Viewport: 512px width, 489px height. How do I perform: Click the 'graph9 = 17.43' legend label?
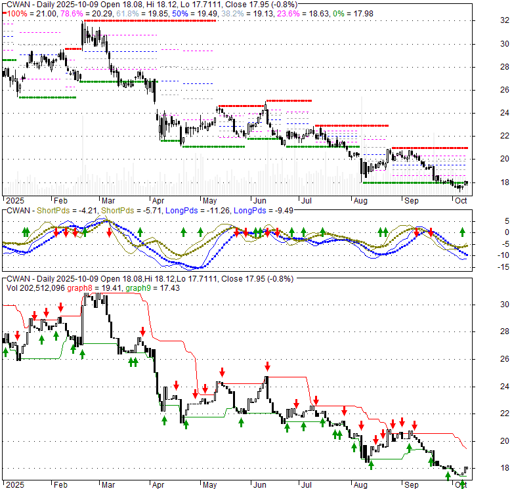click(x=152, y=288)
